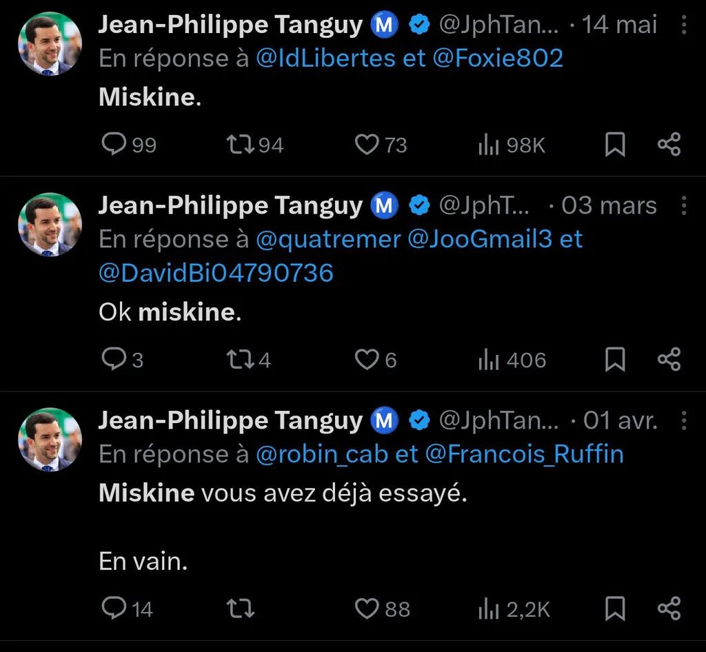This screenshot has height=652, width=706.
Task: Open more options on the 14 mai tweet
Action: coord(683,24)
